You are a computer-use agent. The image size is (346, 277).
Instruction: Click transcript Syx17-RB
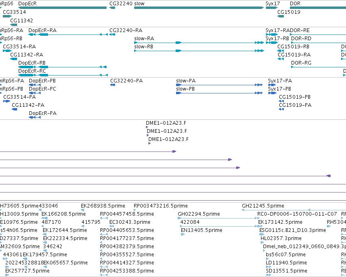(x=272, y=43)
